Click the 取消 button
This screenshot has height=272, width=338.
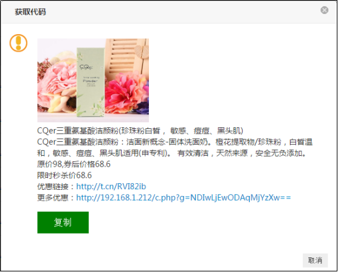(x=315, y=260)
